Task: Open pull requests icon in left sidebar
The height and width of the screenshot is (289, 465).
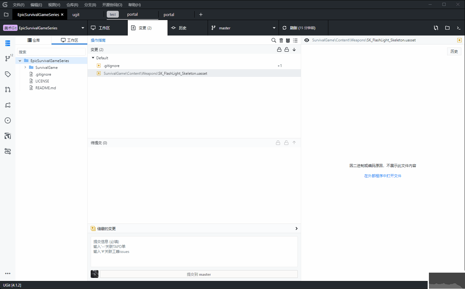Action: 8,90
